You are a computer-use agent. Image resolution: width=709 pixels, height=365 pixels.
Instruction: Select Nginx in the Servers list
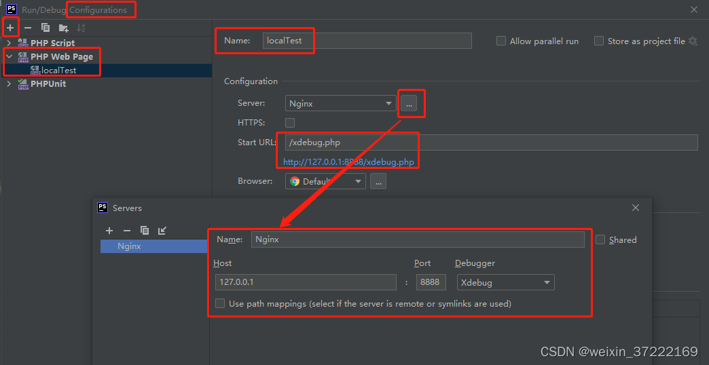(x=154, y=246)
